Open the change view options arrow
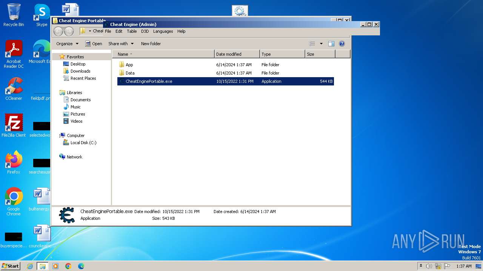This screenshot has height=271, width=483. click(321, 44)
